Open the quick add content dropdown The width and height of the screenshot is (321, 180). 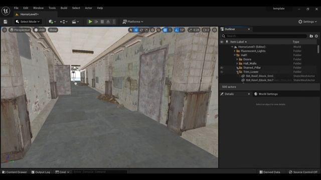(x=52, y=21)
